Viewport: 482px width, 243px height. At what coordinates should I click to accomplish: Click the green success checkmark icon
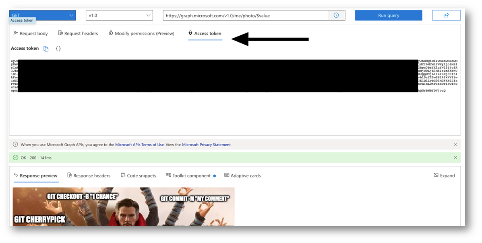click(x=15, y=157)
